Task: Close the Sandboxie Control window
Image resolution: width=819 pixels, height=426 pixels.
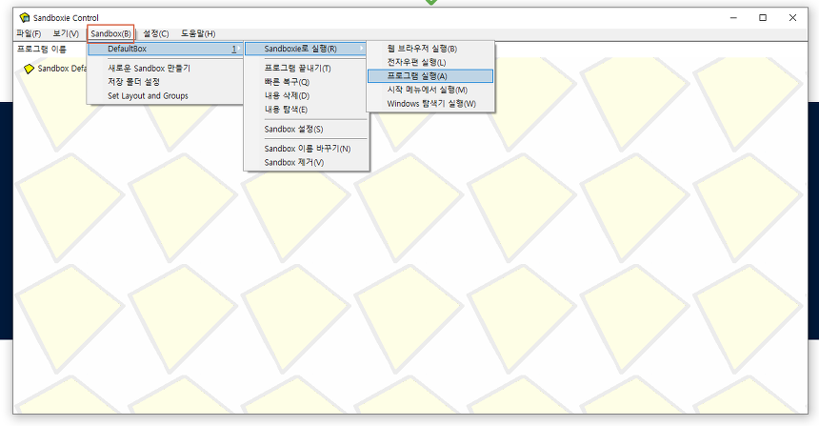Action: (793, 17)
